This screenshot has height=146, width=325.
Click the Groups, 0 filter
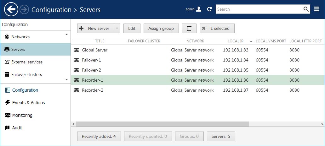pyautogui.click(x=189, y=136)
